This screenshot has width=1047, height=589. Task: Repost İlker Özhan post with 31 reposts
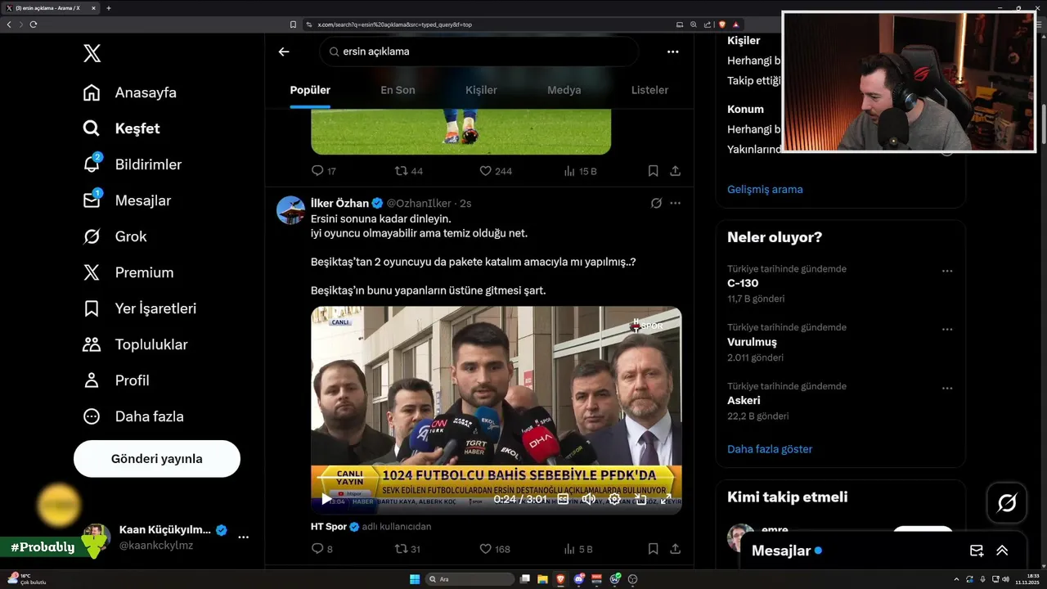(408, 549)
